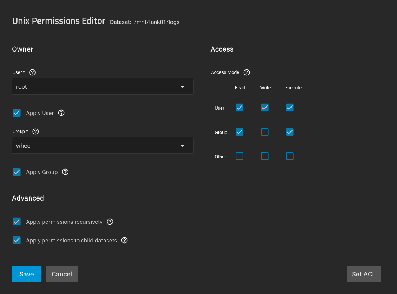Enable Other Read permission
The height and width of the screenshot is (294, 397).
(239, 156)
